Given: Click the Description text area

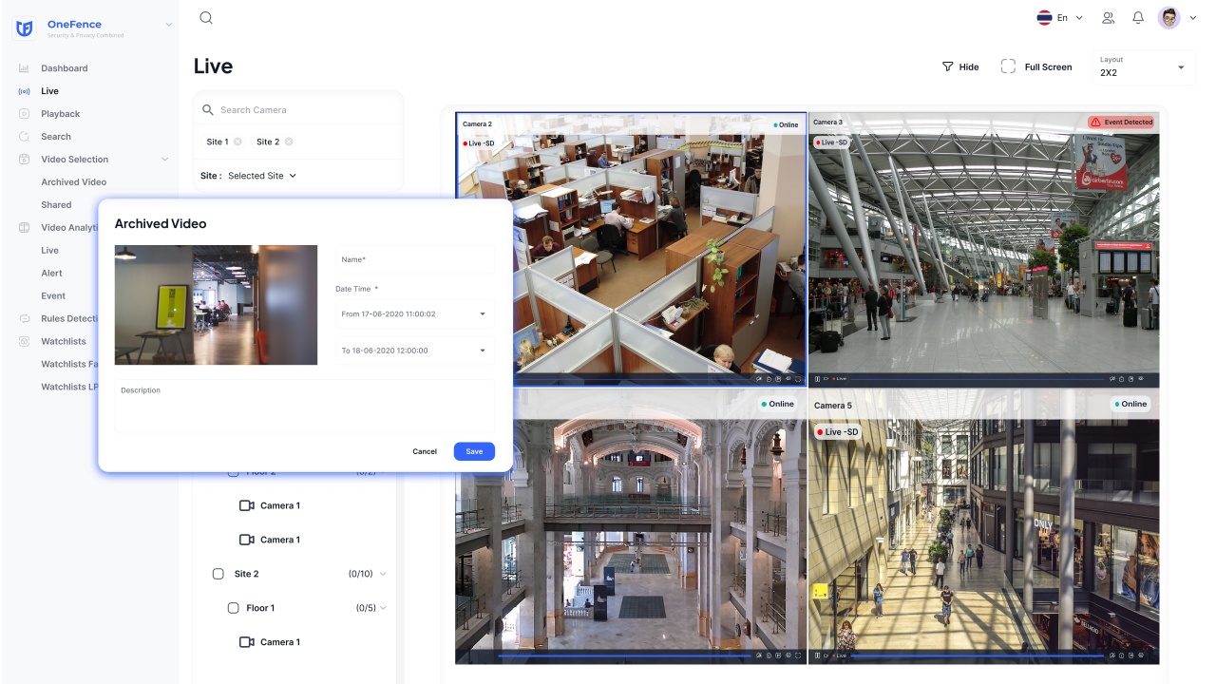Looking at the screenshot, I should tap(305, 407).
